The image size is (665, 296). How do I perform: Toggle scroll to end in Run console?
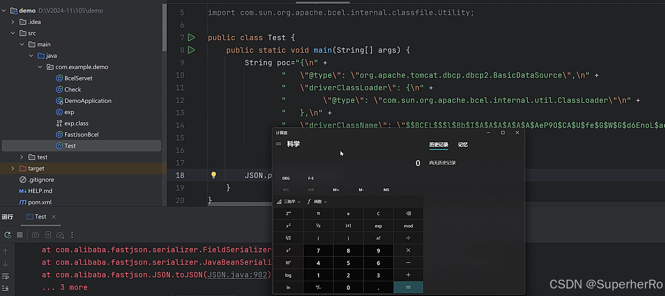5,288
